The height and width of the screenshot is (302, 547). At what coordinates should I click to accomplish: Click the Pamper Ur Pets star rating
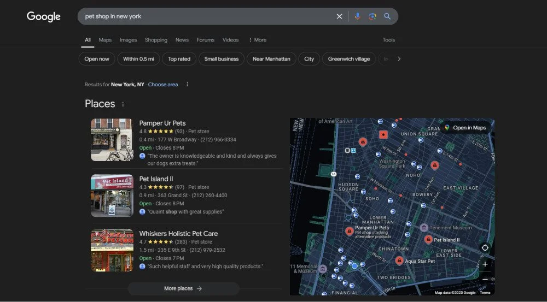click(160, 131)
